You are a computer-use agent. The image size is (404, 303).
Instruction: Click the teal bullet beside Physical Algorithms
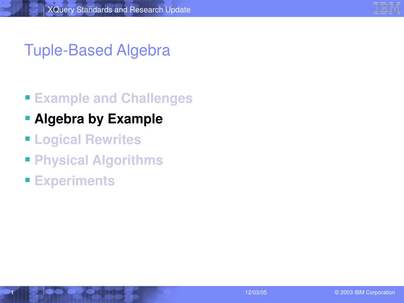coord(28,159)
